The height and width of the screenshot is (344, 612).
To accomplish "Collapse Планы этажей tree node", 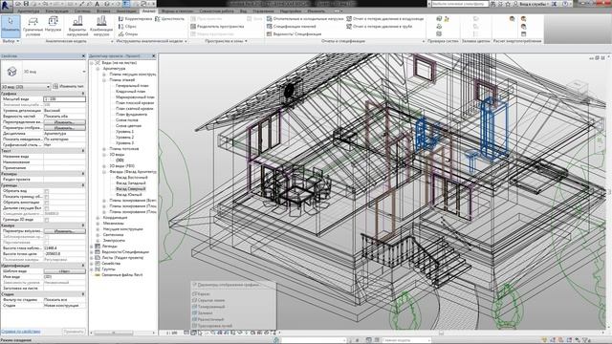I will [104, 80].
